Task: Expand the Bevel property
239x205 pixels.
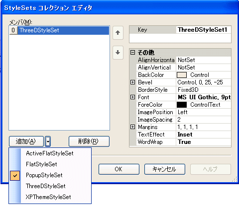Action: pyautogui.click(x=132, y=82)
